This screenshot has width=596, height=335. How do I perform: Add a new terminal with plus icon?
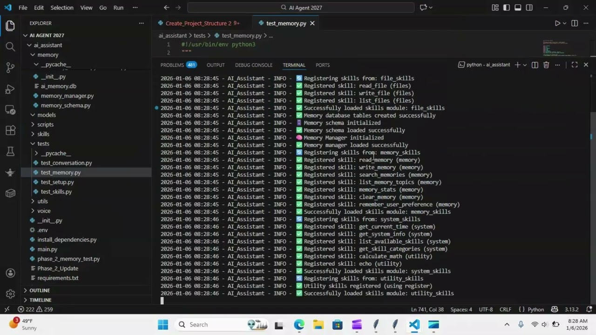(517, 65)
